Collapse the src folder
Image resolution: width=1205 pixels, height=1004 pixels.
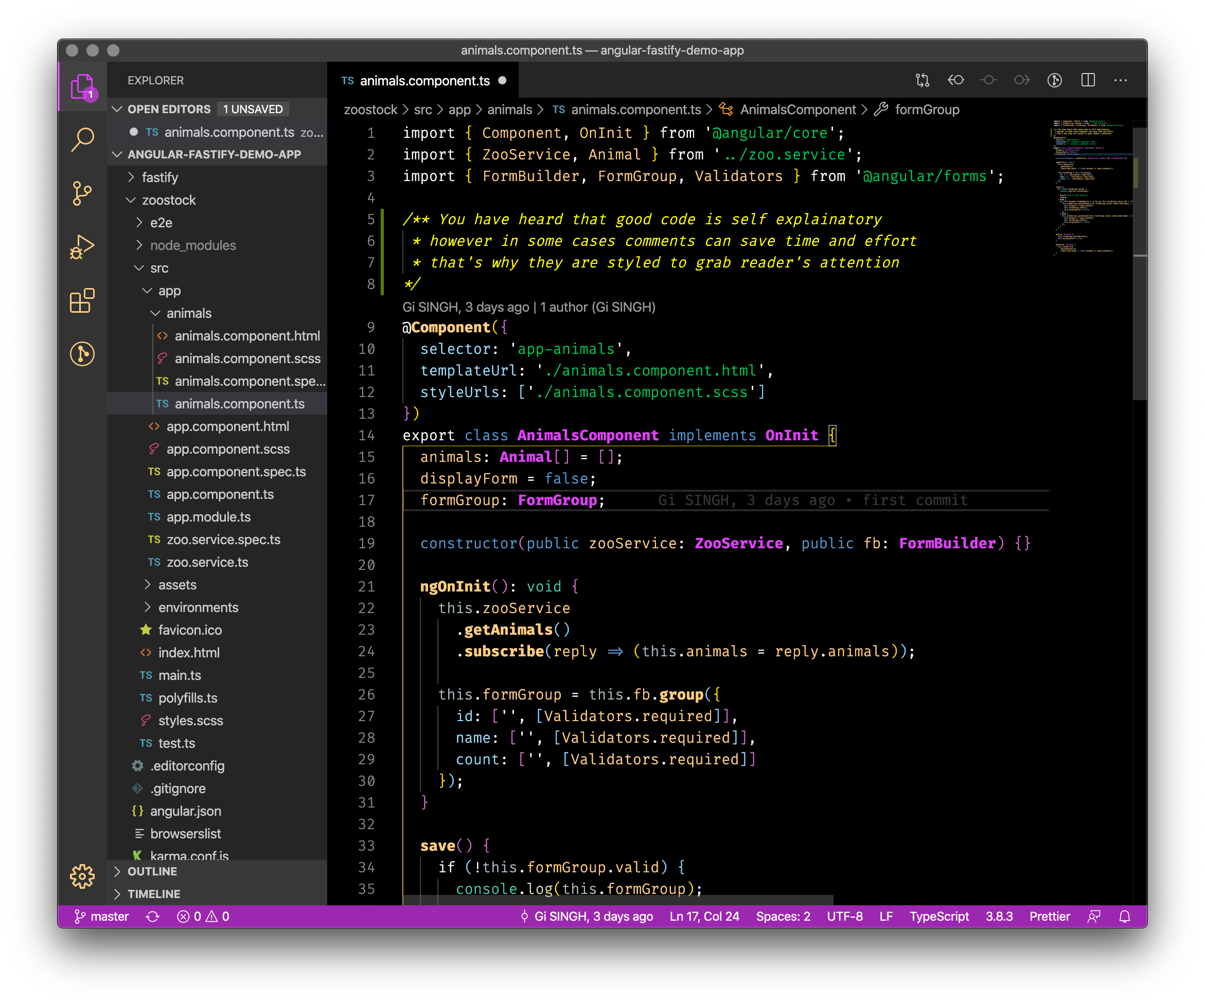(139, 268)
